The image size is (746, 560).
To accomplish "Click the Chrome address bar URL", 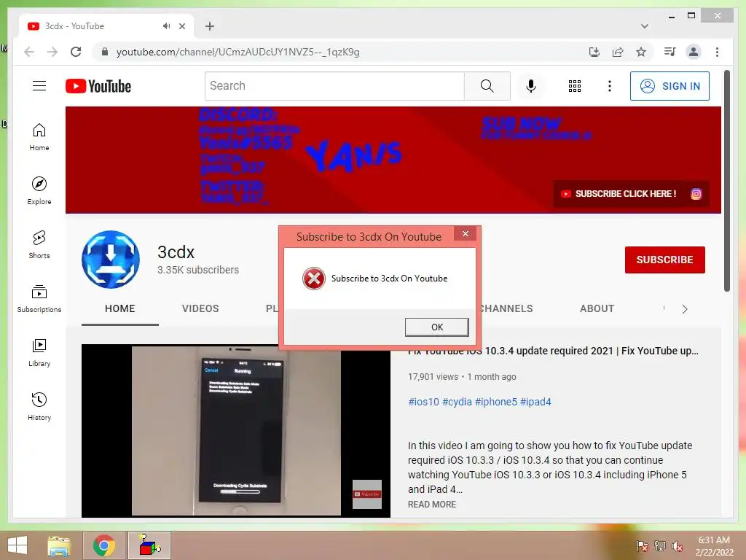I will coord(238,52).
